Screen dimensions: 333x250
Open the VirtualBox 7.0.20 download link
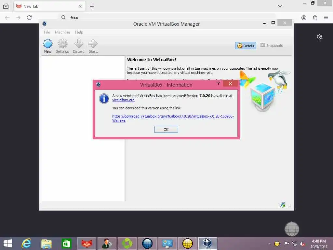pyautogui.click(x=173, y=118)
